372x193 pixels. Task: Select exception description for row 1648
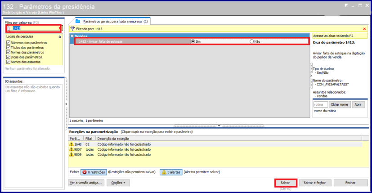(x=124, y=144)
